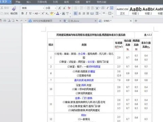Apply the 标题 1 style

pos(135,11)
